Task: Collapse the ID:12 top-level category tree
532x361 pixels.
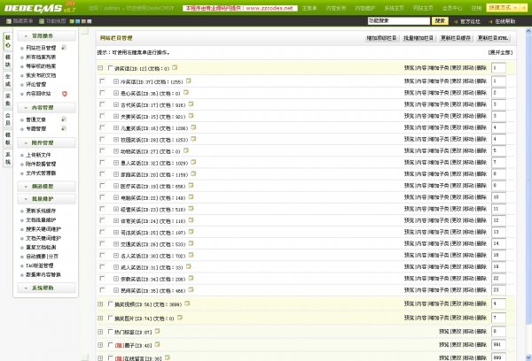Action: pyautogui.click(x=100, y=68)
